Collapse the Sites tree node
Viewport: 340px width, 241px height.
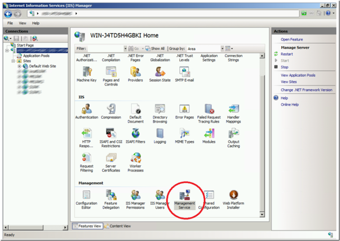(13, 61)
